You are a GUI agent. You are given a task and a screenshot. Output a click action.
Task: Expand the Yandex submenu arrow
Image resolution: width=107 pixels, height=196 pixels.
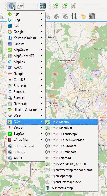[42, 127]
